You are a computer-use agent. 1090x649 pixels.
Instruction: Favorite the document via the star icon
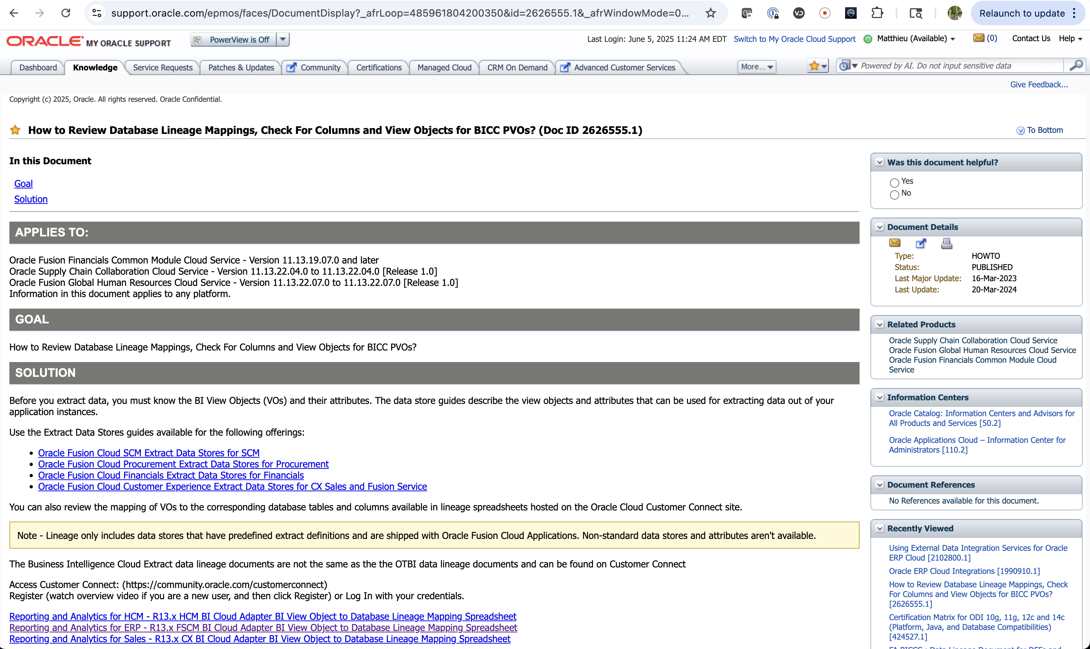[15, 130]
